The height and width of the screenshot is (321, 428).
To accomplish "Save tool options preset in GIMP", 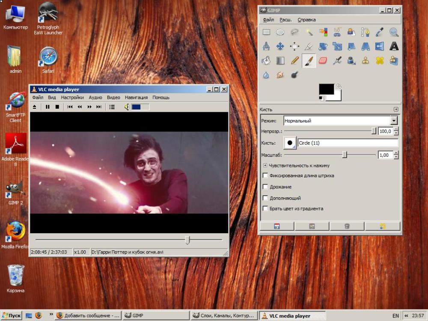I will point(277,226).
